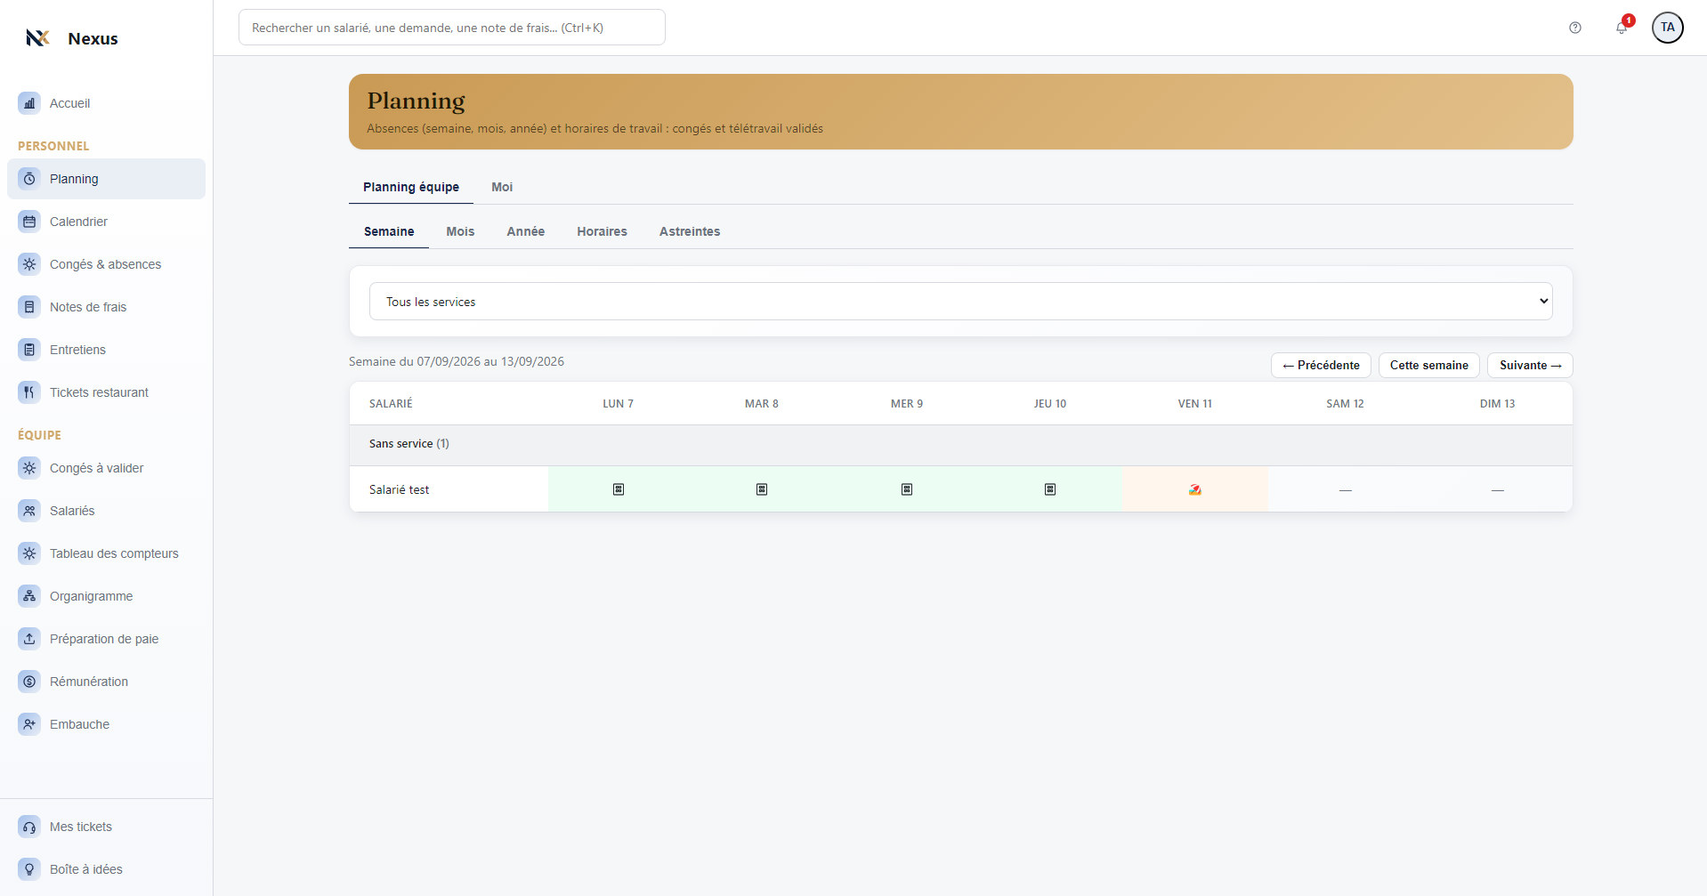Click the Monday work-day icon for Salarié test

coord(619,489)
